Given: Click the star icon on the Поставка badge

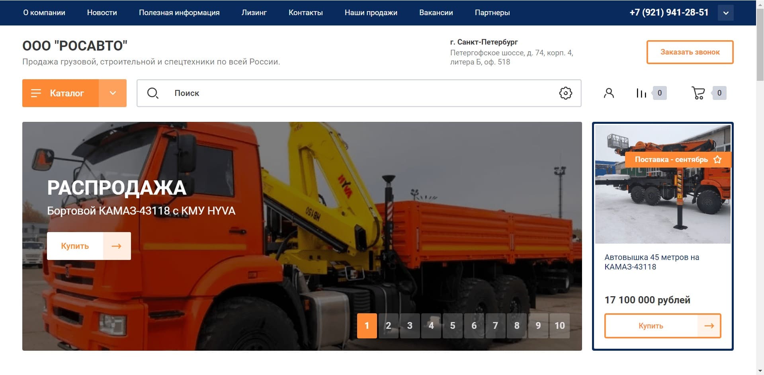Looking at the screenshot, I should click(717, 160).
